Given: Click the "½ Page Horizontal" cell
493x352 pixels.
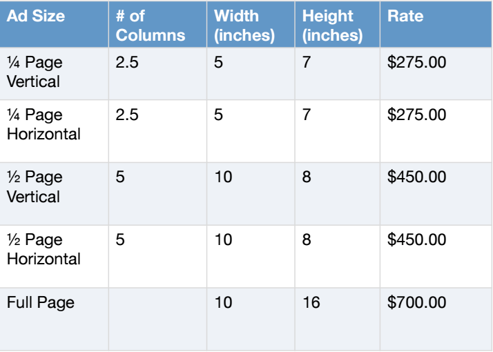Looking at the screenshot, I should pyautogui.click(x=43, y=249).
